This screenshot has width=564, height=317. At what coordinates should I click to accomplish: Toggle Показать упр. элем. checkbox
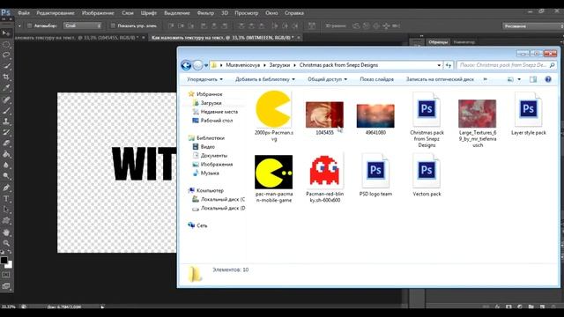(x=113, y=26)
